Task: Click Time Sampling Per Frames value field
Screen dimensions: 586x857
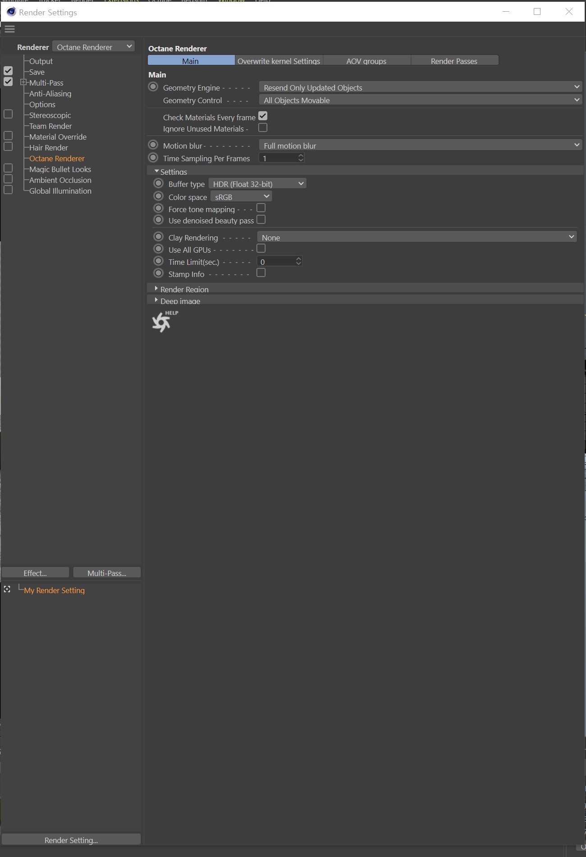Action: 278,158
